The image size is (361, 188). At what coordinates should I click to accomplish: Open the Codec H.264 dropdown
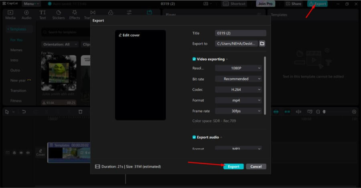pyautogui.click(x=238, y=90)
